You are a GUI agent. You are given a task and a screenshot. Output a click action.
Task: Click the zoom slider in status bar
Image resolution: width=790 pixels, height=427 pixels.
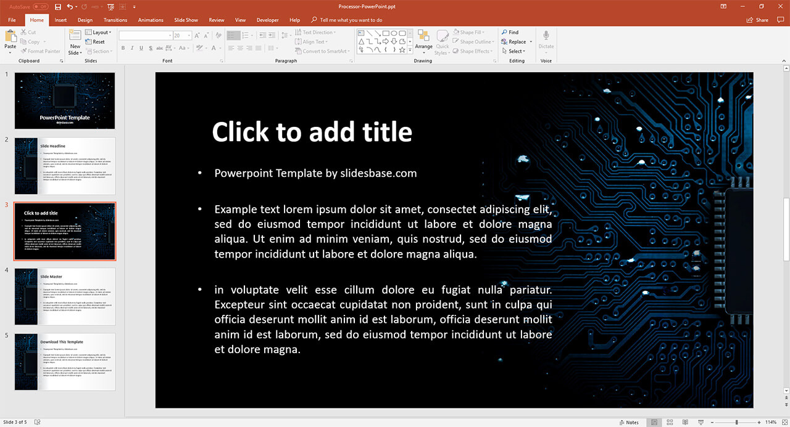738,422
